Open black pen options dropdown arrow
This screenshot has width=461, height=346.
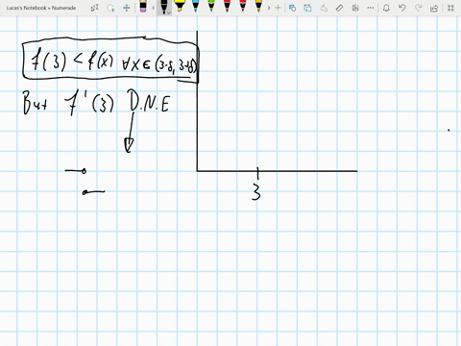pos(169,12)
